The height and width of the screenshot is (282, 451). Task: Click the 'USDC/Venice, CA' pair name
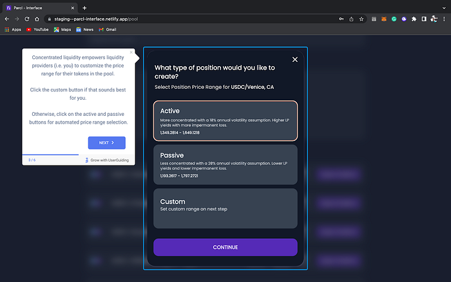pyautogui.click(x=253, y=87)
